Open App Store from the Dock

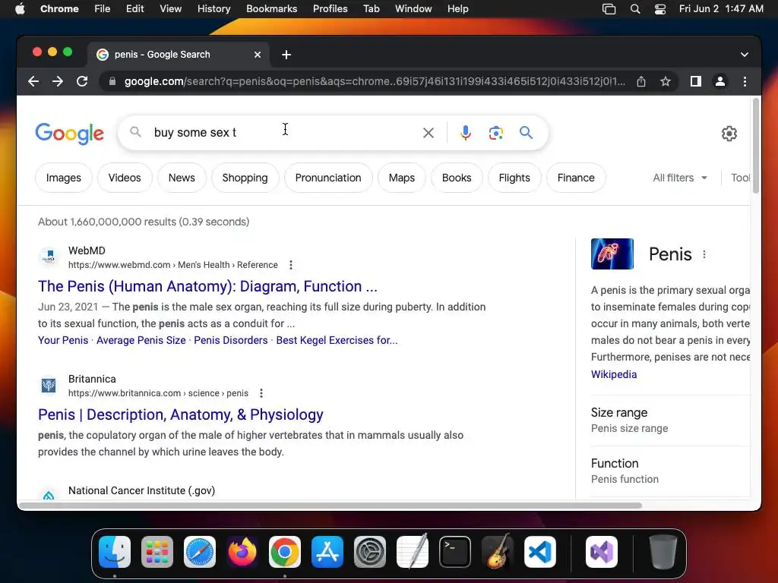(327, 552)
